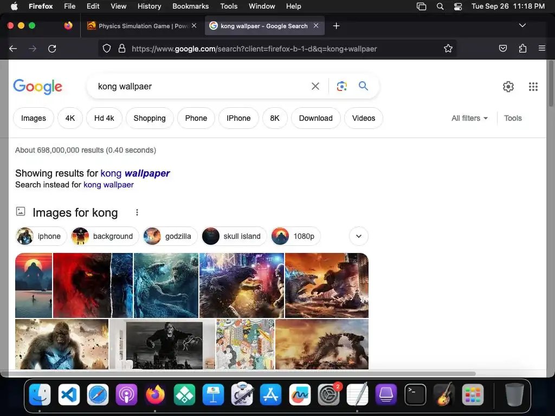This screenshot has width=555, height=416.
Task: Select the Images filter chip
Action: (x=34, y=118)
